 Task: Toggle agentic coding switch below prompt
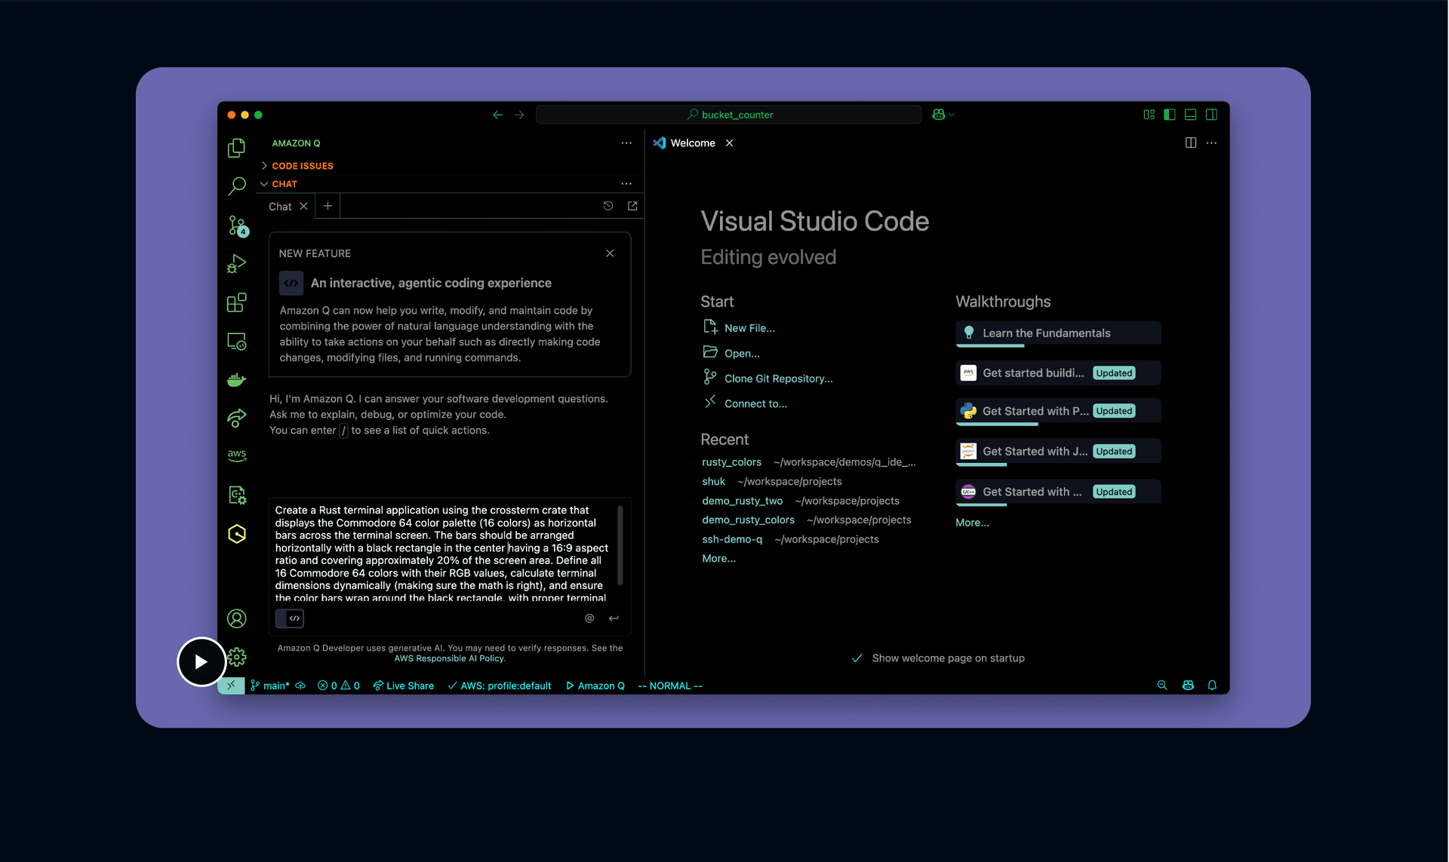290,618
